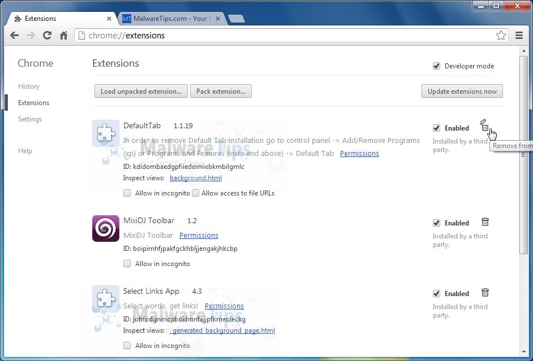This screenshot has height=361, width=533.
Task: View DefaultTab Permissions link
Action: 359,153
